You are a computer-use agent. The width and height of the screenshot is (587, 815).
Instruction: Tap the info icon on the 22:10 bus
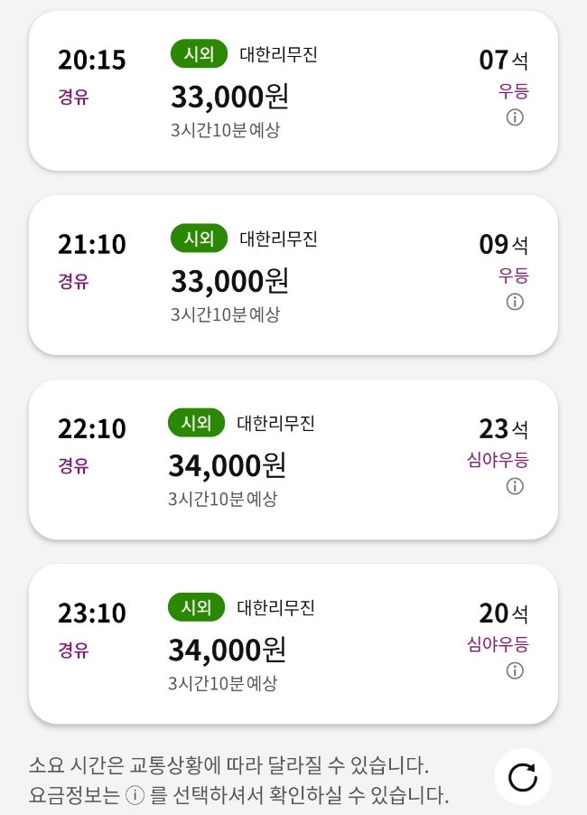click(x=515, y=486)
